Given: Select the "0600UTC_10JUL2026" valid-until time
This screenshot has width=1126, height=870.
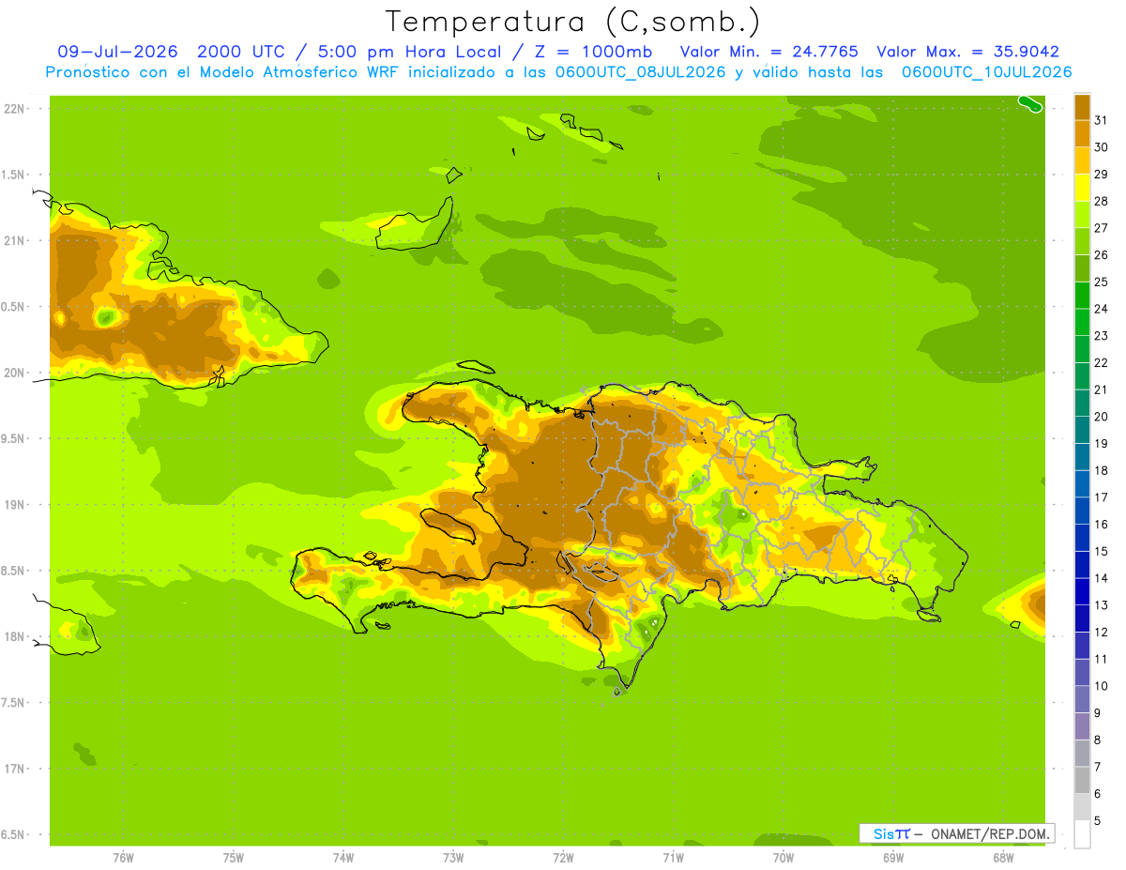Looking at the screenshot, I should [x=986, y=71].
